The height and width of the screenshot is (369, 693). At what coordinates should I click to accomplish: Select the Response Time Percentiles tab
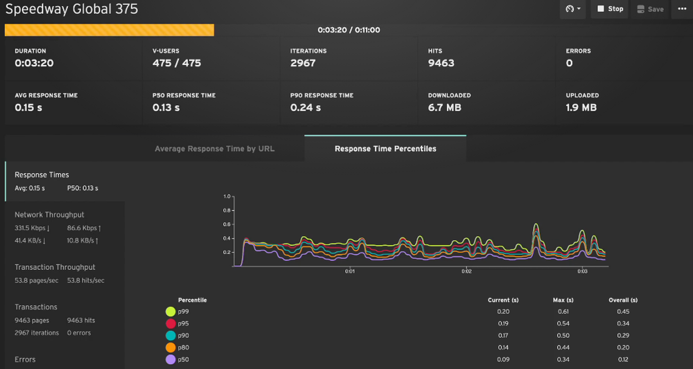pos(385,149)
